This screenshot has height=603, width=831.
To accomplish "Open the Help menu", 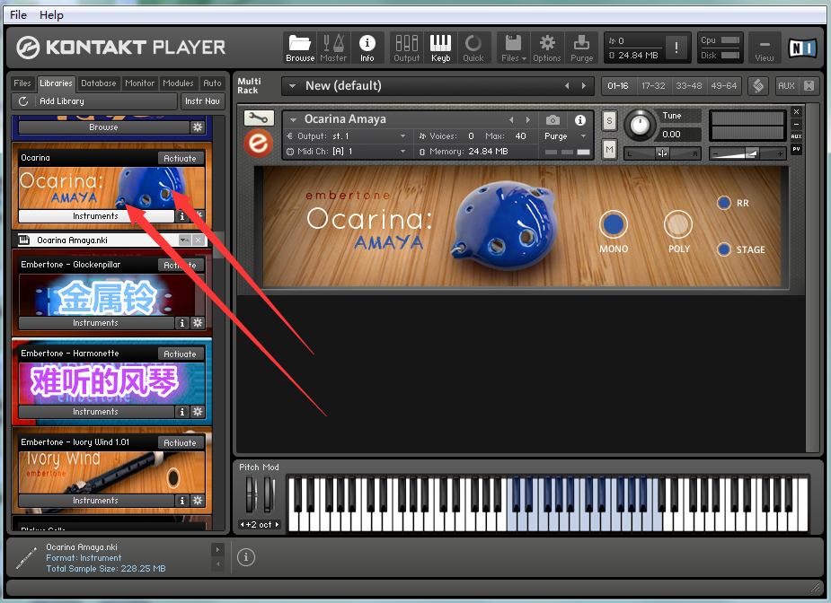I will tap(51, 15).
